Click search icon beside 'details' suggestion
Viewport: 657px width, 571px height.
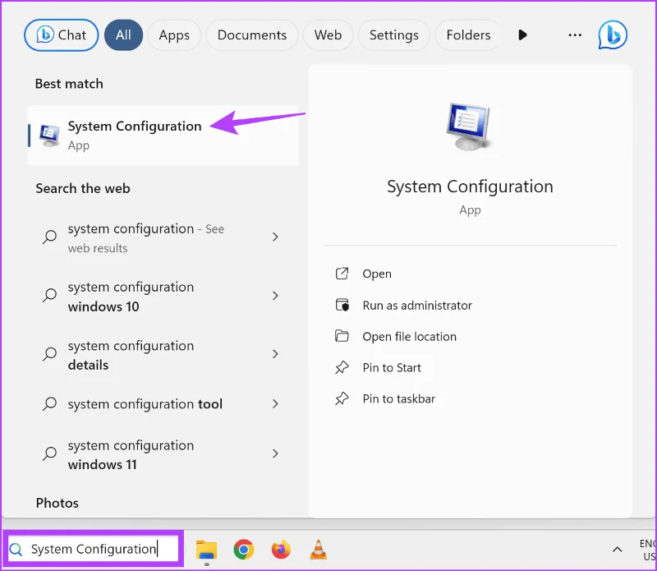click(49, 354)
